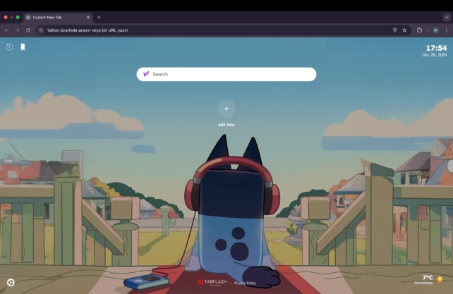Go back to previous page
The width and height of the screenshot is (453, 294).
point(6,30)
